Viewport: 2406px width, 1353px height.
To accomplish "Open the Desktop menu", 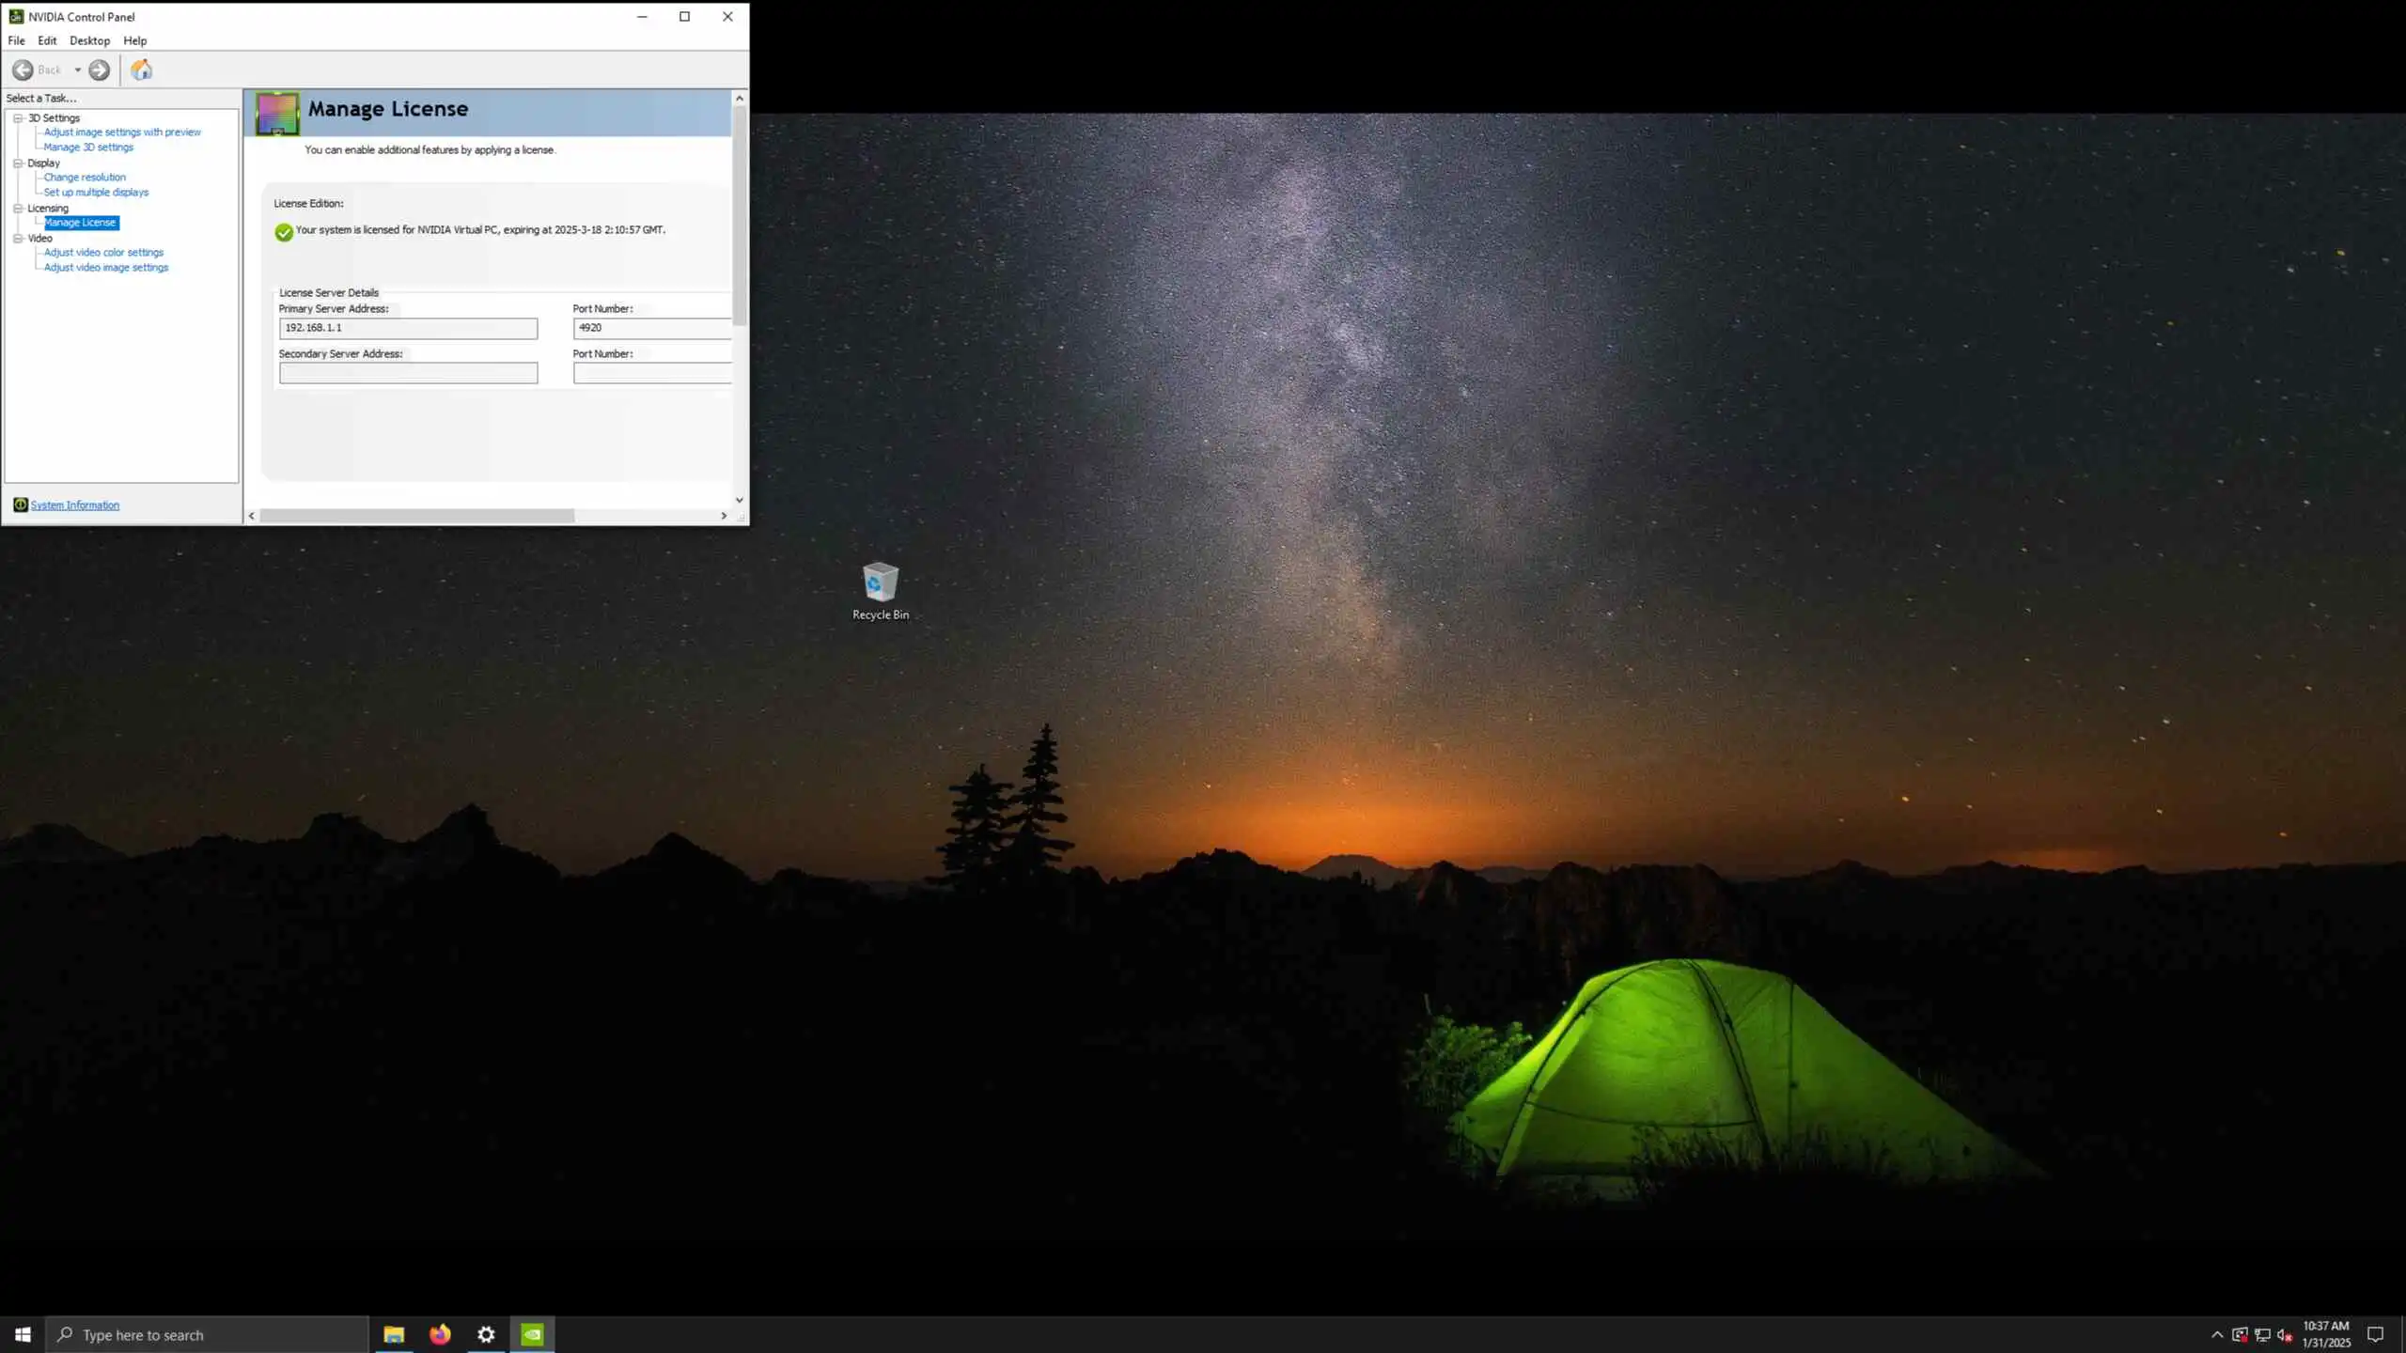I will point(89,41).
